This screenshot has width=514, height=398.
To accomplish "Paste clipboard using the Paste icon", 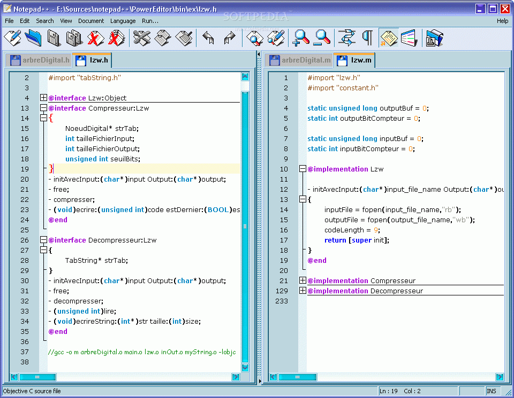I will pos(184,37).
